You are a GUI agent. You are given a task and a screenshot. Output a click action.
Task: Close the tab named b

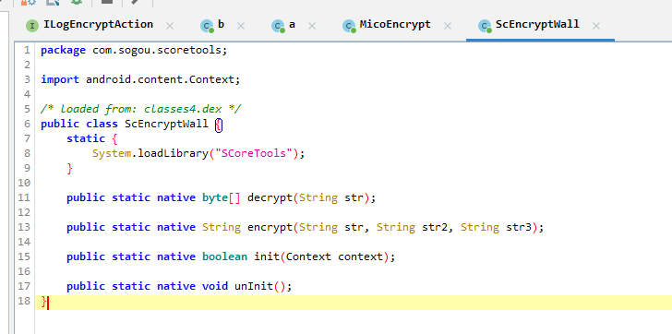(x=241, y=26)
